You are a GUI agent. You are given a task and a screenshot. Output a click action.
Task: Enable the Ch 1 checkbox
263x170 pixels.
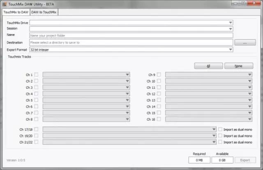[36, 74]
